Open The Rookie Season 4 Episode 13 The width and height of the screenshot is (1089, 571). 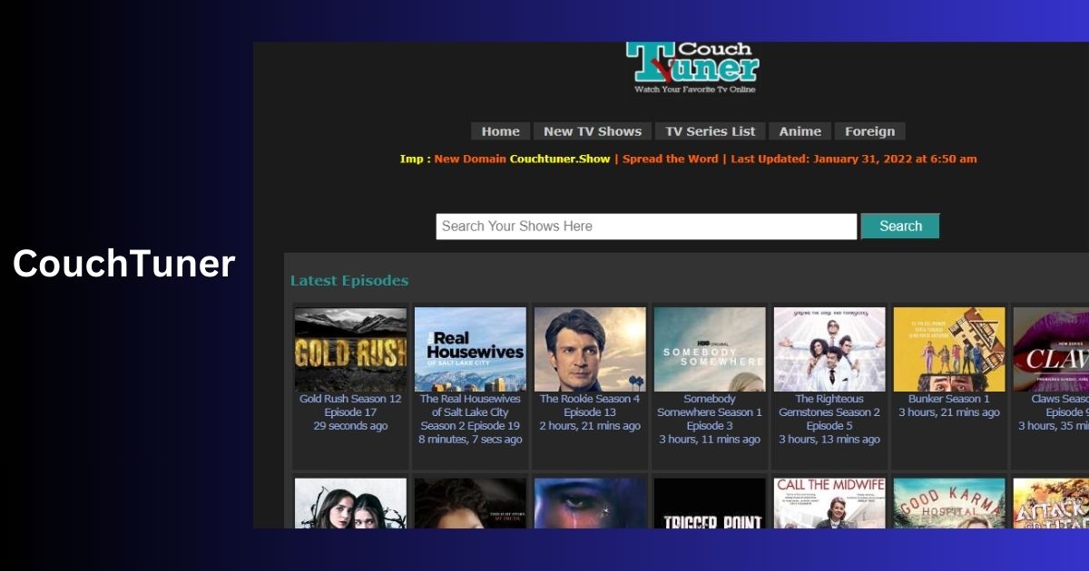[x=589, y=404]
